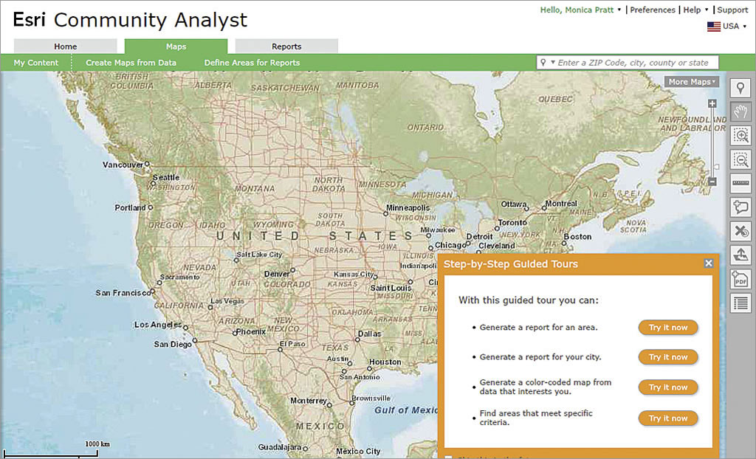Choose the zoom-in rectangle tool
Image resolution: width=756 pixels, height=459 pixels.
[x=740, y=136]
